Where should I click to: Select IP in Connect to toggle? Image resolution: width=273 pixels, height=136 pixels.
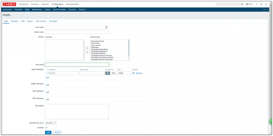coord(107,73)
